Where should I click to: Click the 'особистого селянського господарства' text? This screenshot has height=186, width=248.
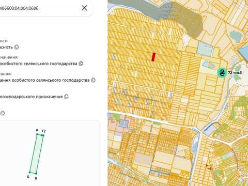click(x=39, y=64)
